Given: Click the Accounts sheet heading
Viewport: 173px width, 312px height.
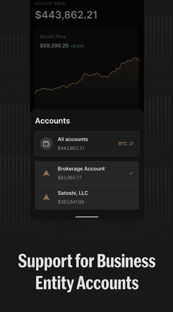Looking at the screenshot, I should pyautogui.click(x=53, y=121).
